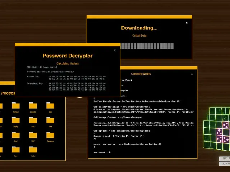This screenshot has width=230, height=172.
Task: Open the Terminal folder
Action: (x=16, y=106)
